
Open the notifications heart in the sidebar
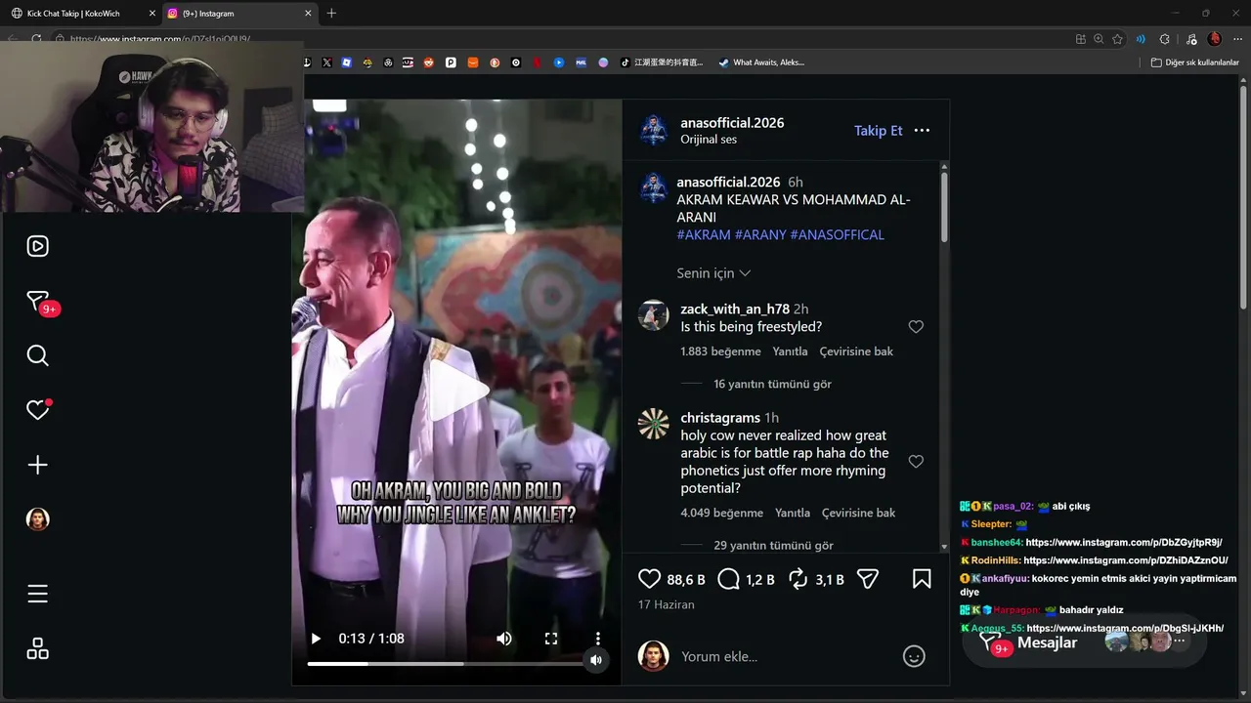[37, 410]
